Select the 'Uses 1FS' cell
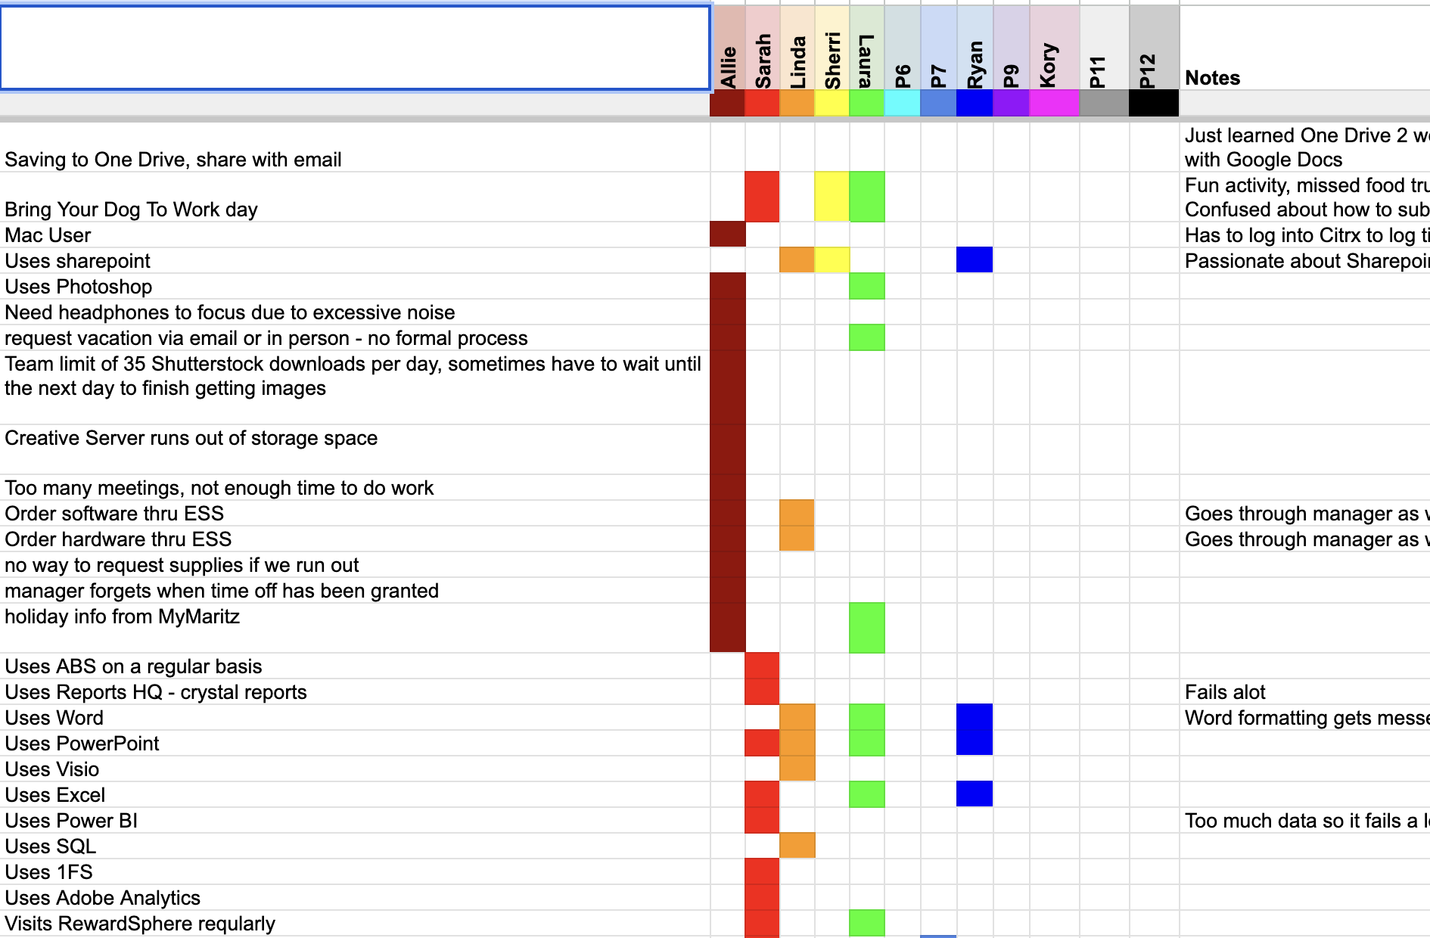 pos(355,872)
